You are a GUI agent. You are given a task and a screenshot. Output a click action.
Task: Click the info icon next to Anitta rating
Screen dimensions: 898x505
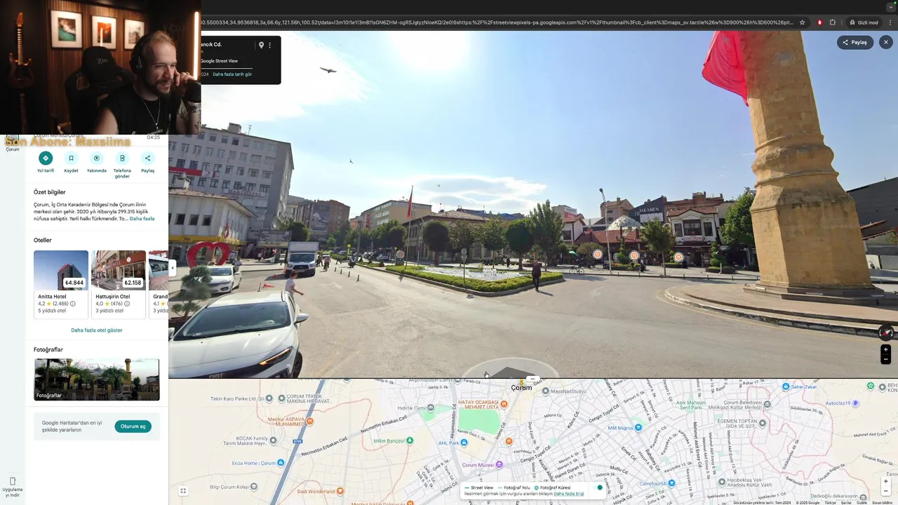73,304
